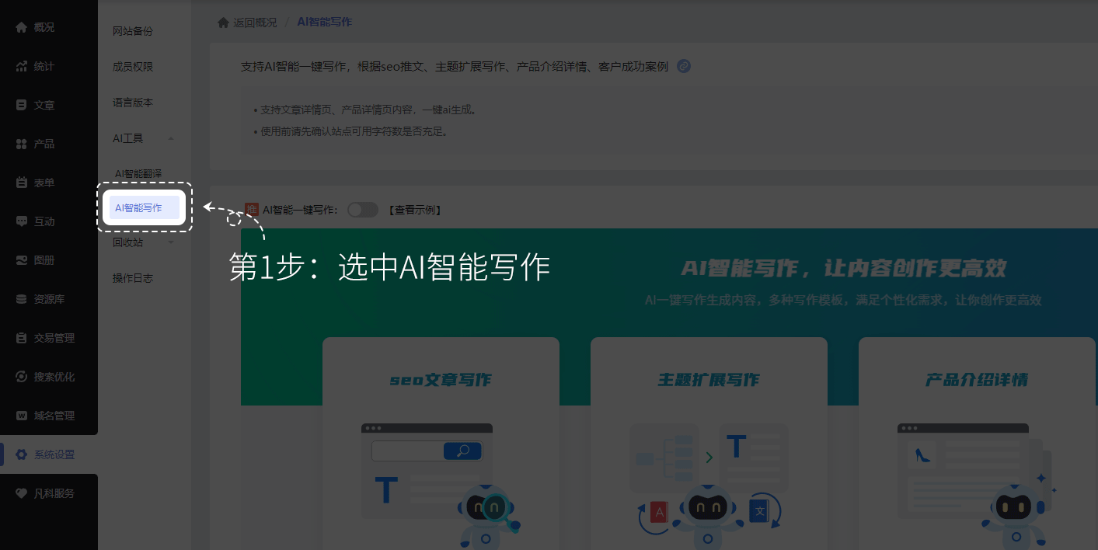Image resolution: width=1098 pixels, height=550 pixels.
Task: Click the 【查看示例】 link
Action: 414,210
